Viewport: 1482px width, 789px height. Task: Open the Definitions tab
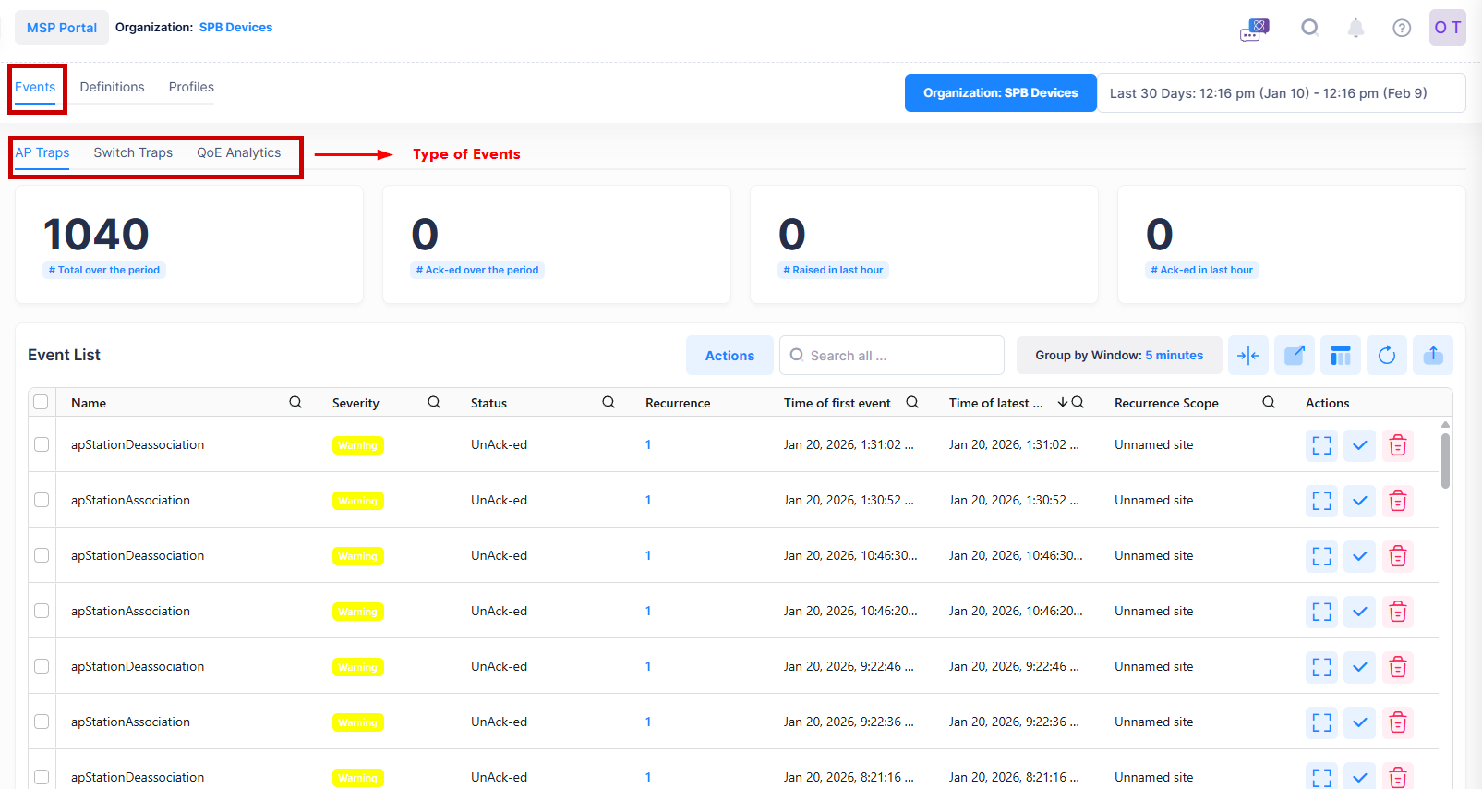click(112, 87)
